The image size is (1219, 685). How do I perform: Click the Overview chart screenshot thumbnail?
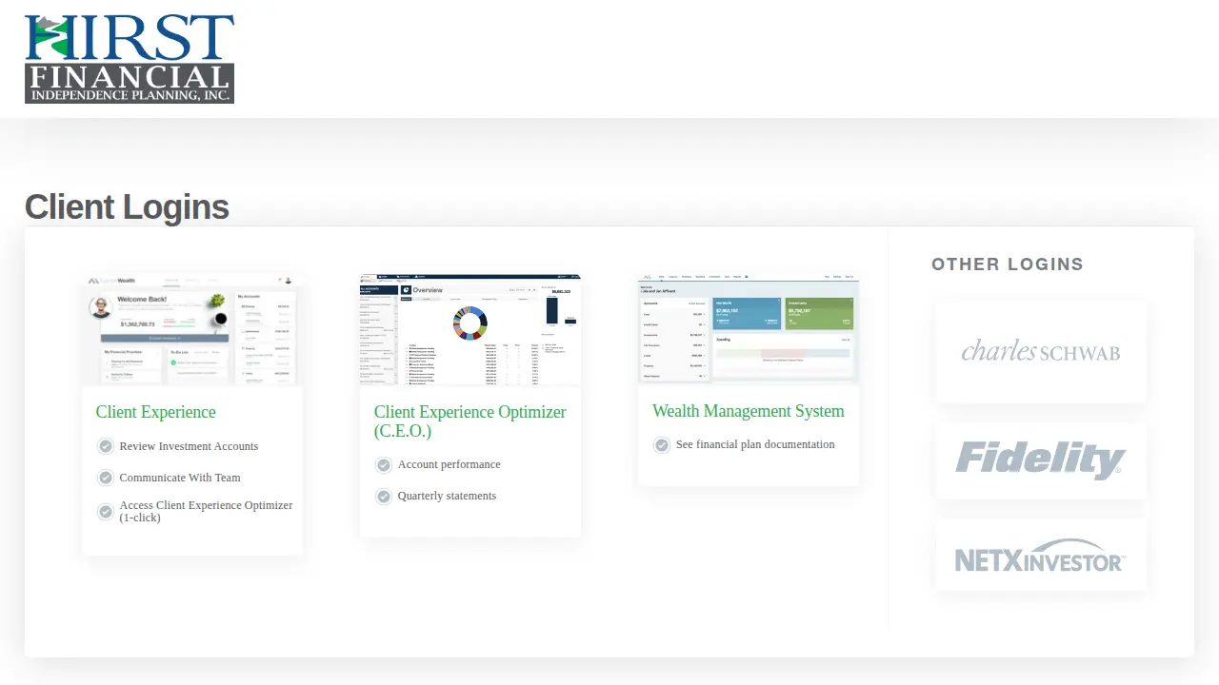tap(470, 330)
